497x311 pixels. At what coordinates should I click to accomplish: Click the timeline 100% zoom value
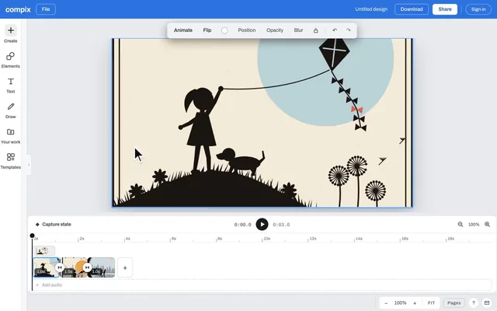click(474, 225)
